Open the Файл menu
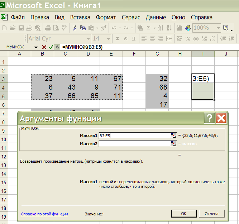This screenshot has height=224, width=239. pyautogui.click(x=18, y=18)
